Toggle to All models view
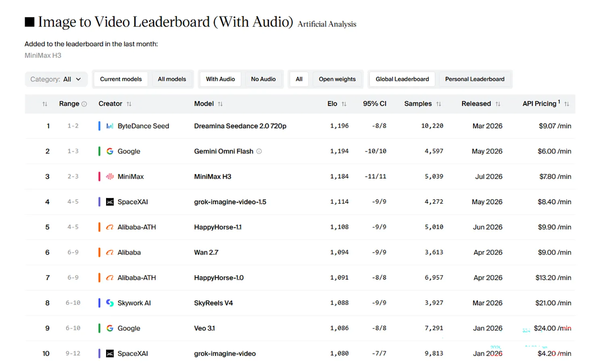 pyautogui.click(x=172, y=79)
